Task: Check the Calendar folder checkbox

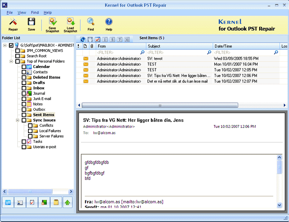Action: coord(24,67)
